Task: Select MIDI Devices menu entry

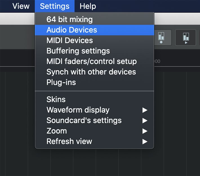Action: (94, 40)
